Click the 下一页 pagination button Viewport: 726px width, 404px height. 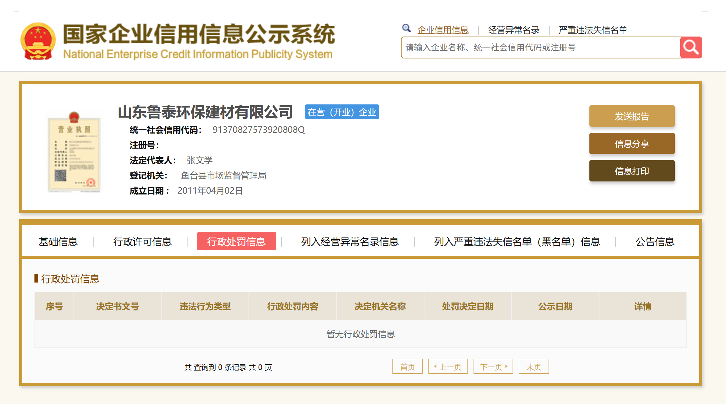493,366
